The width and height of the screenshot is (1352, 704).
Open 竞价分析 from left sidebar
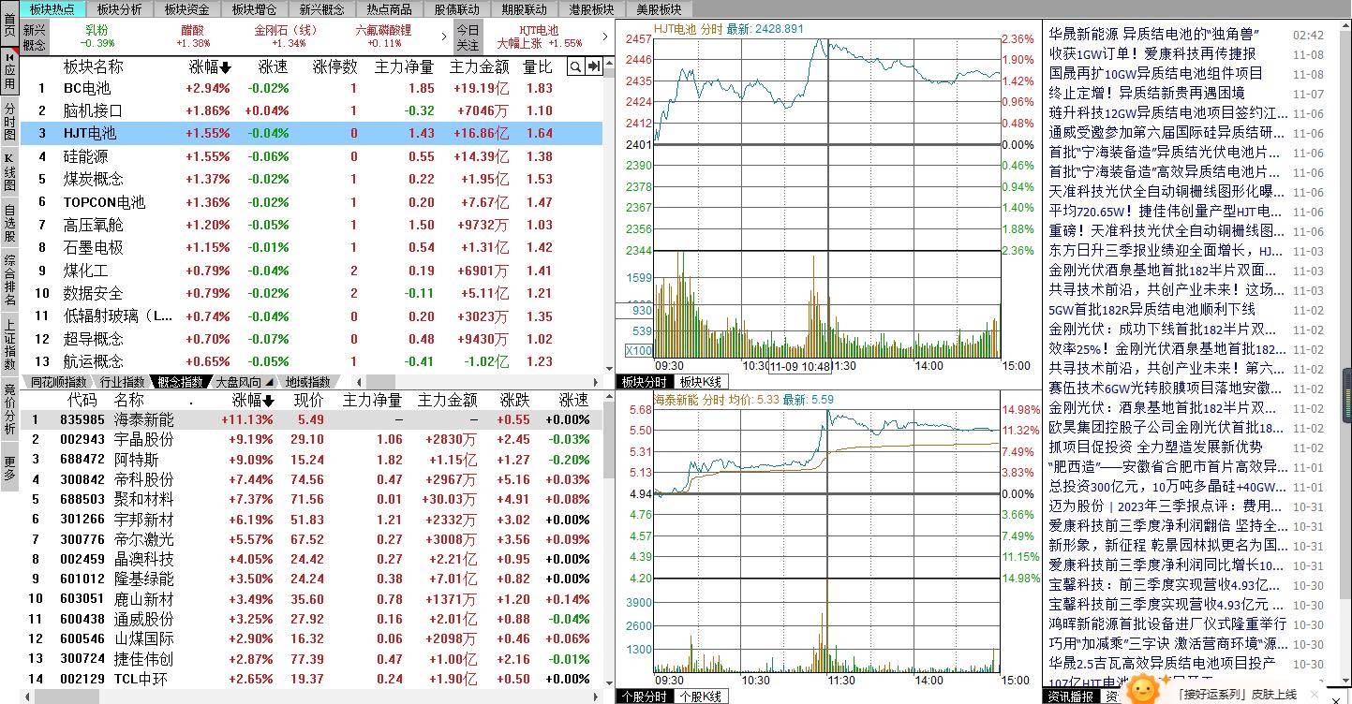click(x=9, y=408)
